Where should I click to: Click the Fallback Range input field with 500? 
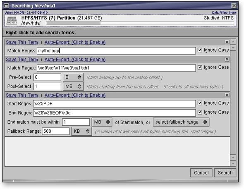[55, 131]
